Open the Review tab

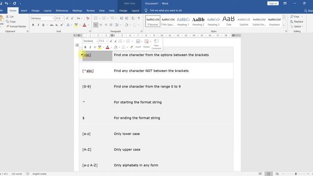pyautogui.click(x=90, y=11)
